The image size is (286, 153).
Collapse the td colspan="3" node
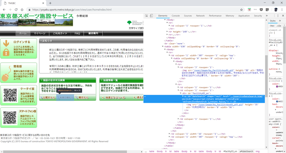pyautogui.click(x=178, y=67)
